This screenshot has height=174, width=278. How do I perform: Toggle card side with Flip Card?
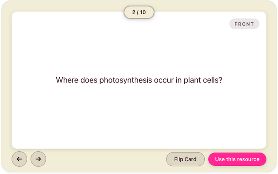185,159
